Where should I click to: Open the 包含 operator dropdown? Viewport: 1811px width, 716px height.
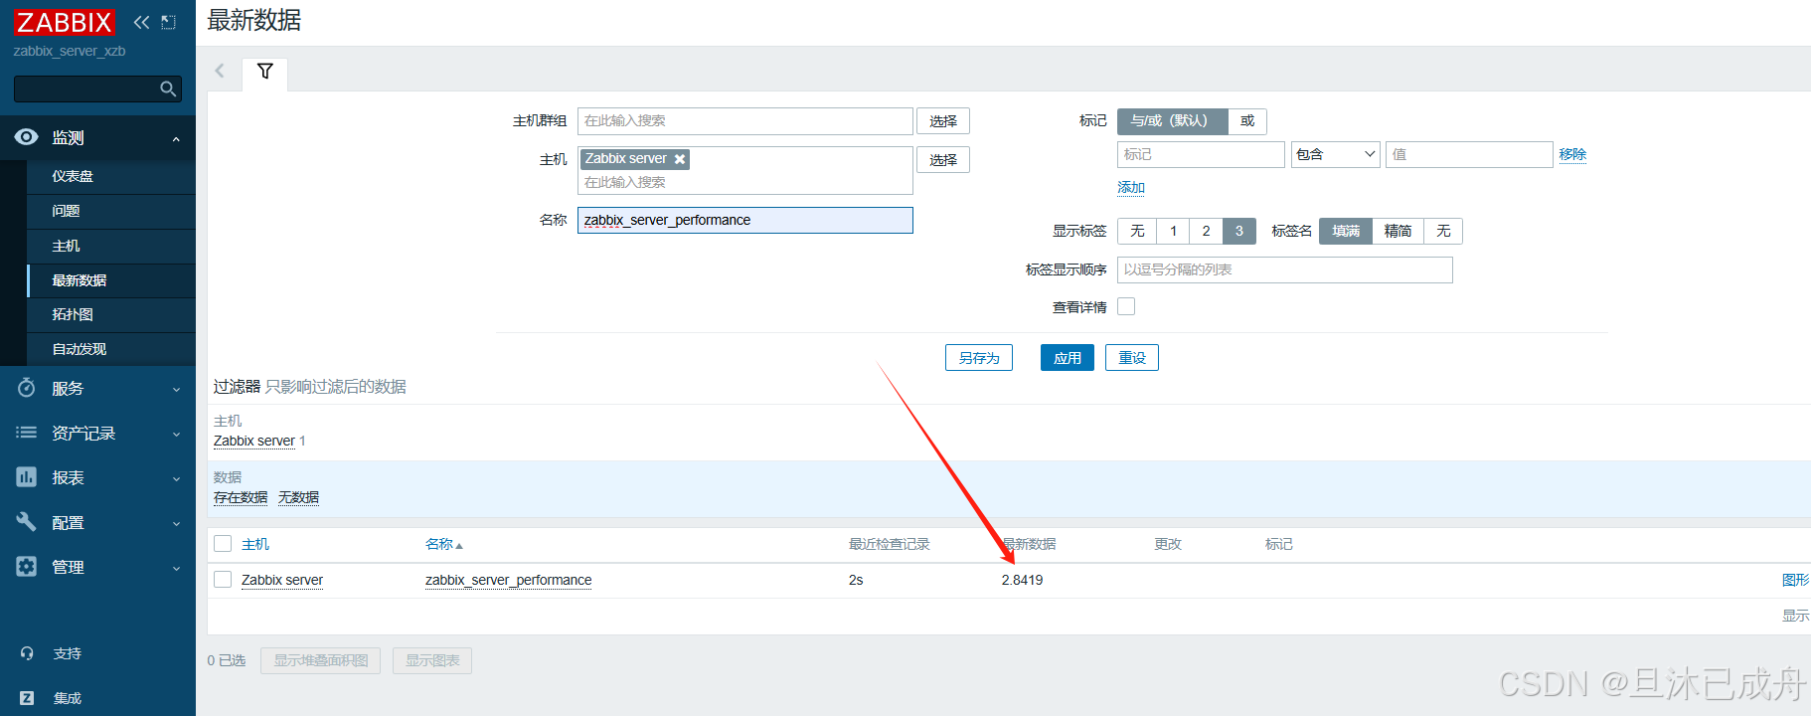tap(1335, 154)
